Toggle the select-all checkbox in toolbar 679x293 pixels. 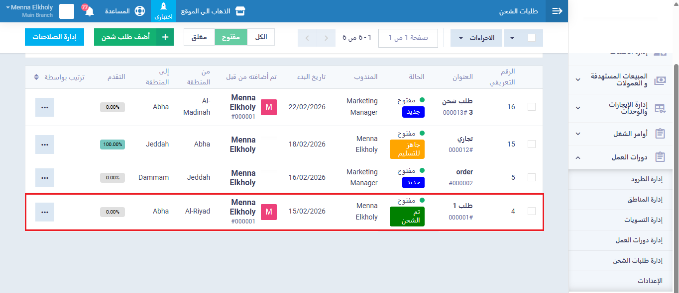[x=532, y=38]
